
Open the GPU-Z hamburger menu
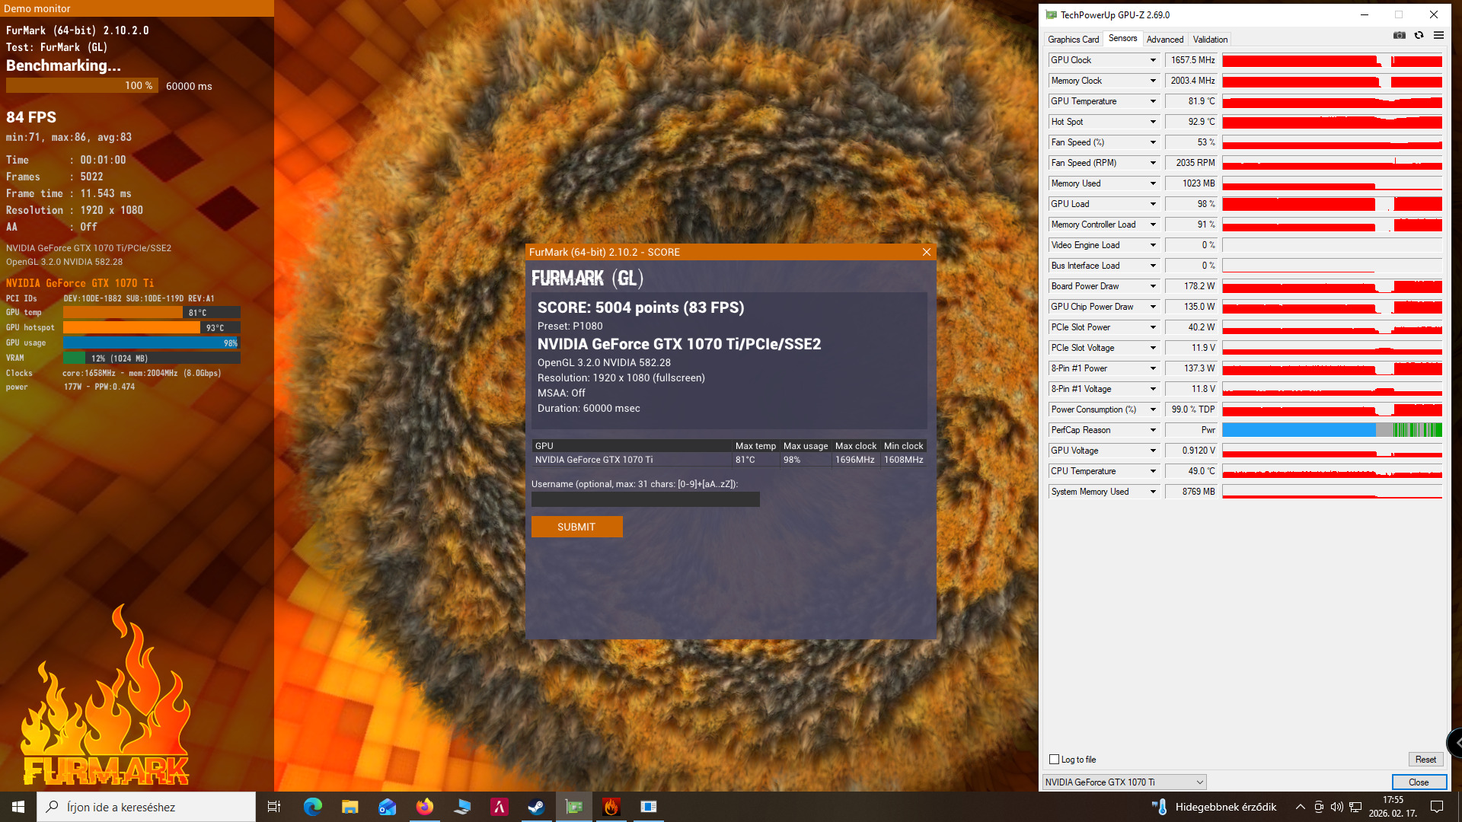pos(1438,35)
